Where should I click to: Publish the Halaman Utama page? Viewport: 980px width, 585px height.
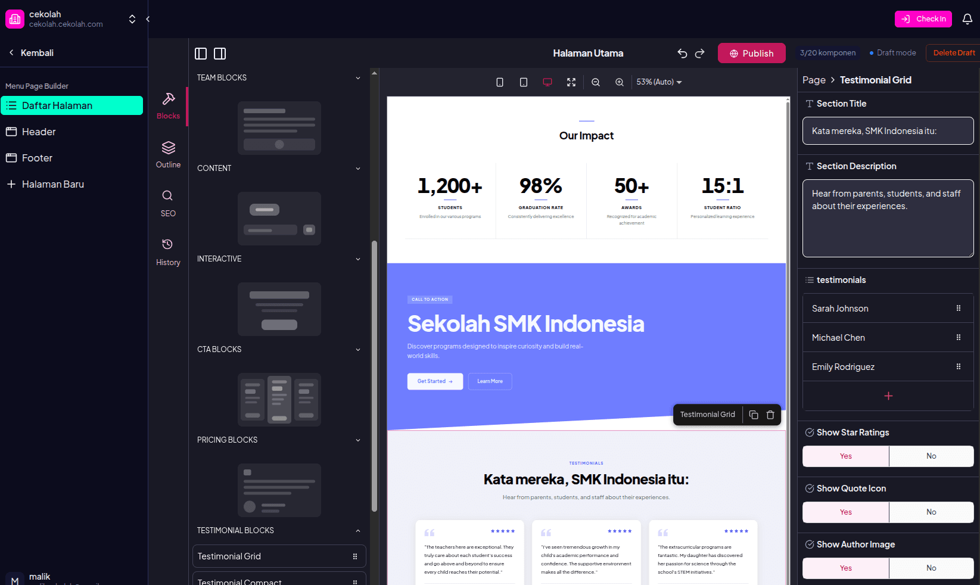(x=751, y=53)
